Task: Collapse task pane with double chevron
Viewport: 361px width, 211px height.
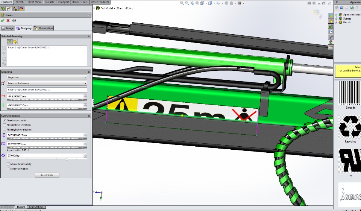Action: [x=336, y=2]
